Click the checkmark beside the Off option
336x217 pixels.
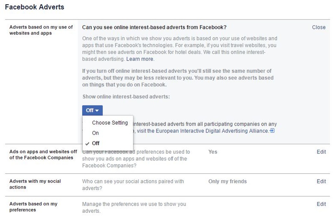[87, 143]
